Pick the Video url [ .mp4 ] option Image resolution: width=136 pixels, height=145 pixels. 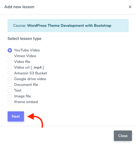click(x=10, y=68)
